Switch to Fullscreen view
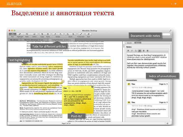Screen dimensions: 183x137 click(81, 34)
